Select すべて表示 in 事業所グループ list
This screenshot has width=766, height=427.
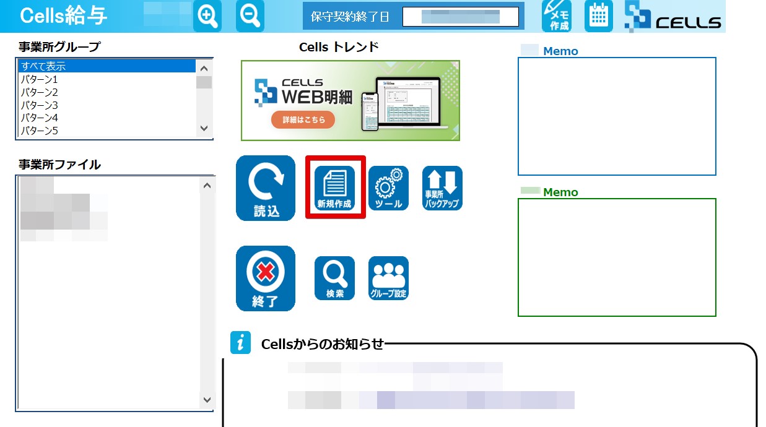click(107, 66)
